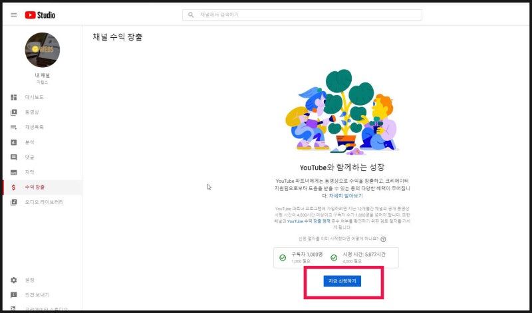Click the 수익 창출 dollar icon
The width and height of the screenshot is (532, 313).
13,187
